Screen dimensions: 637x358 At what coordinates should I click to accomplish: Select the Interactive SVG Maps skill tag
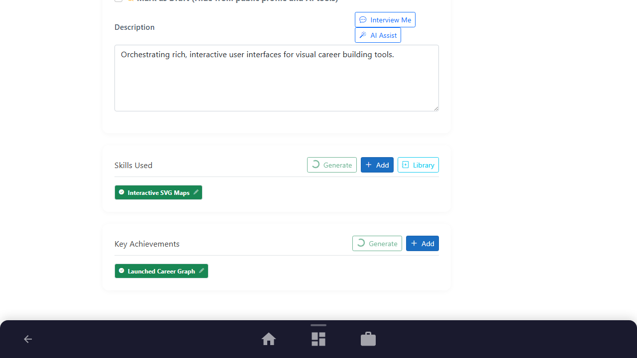click(x=158, y=192)
